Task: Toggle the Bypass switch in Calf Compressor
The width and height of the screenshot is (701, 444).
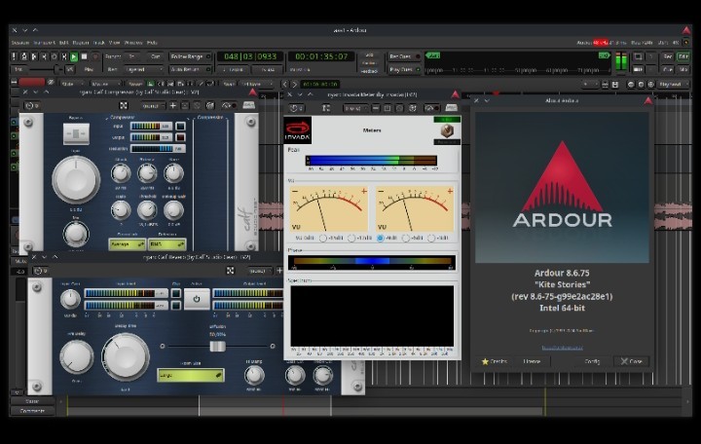Action: pos(76,133)
